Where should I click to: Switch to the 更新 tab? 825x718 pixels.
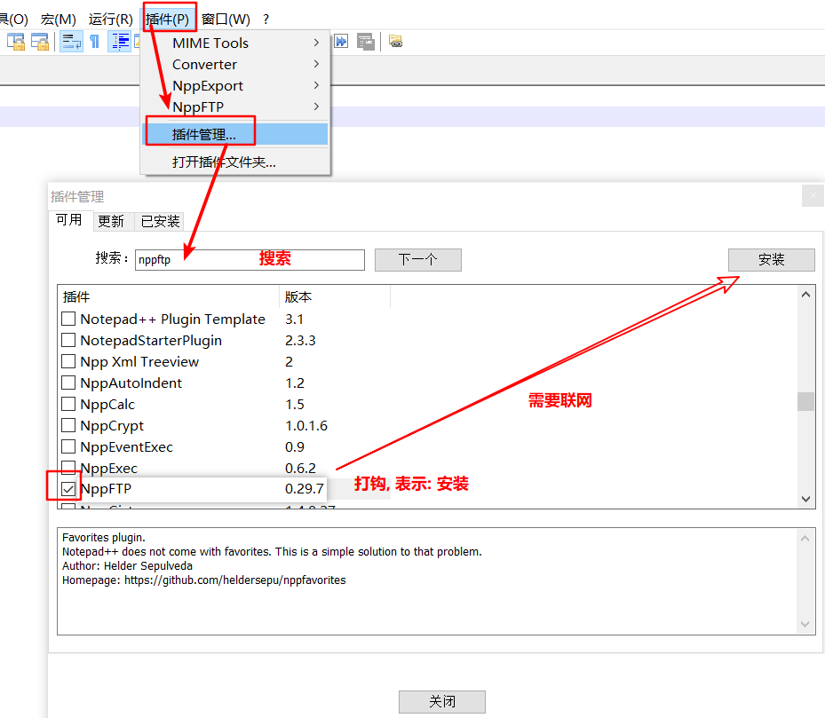click(x=111, y=222)
